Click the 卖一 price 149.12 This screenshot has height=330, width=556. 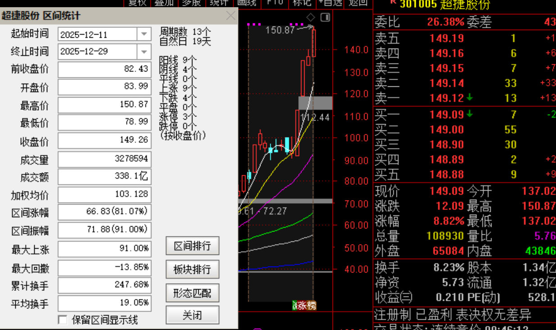447,98
